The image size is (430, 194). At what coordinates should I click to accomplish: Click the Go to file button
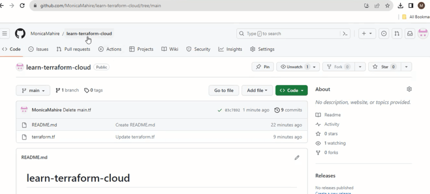point(224,91)
